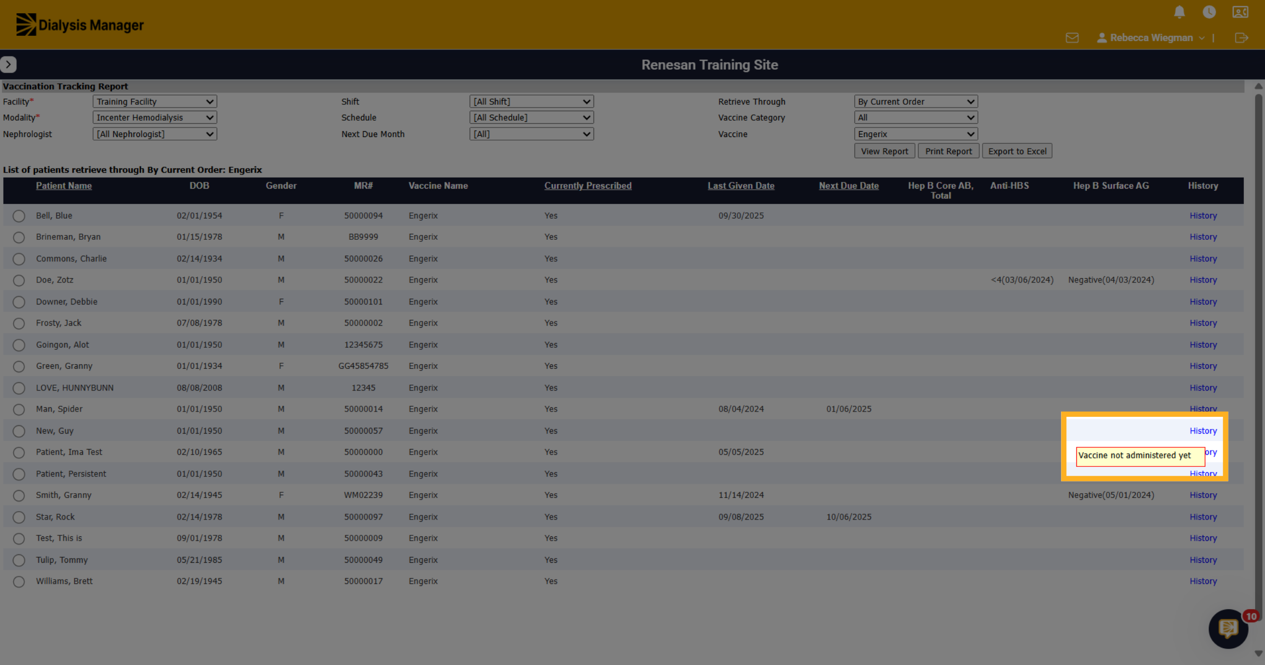Viewport: 1265px width, 665px height.
Task: Open History link for Tulip, Tommy
Action: [1203, 560]
